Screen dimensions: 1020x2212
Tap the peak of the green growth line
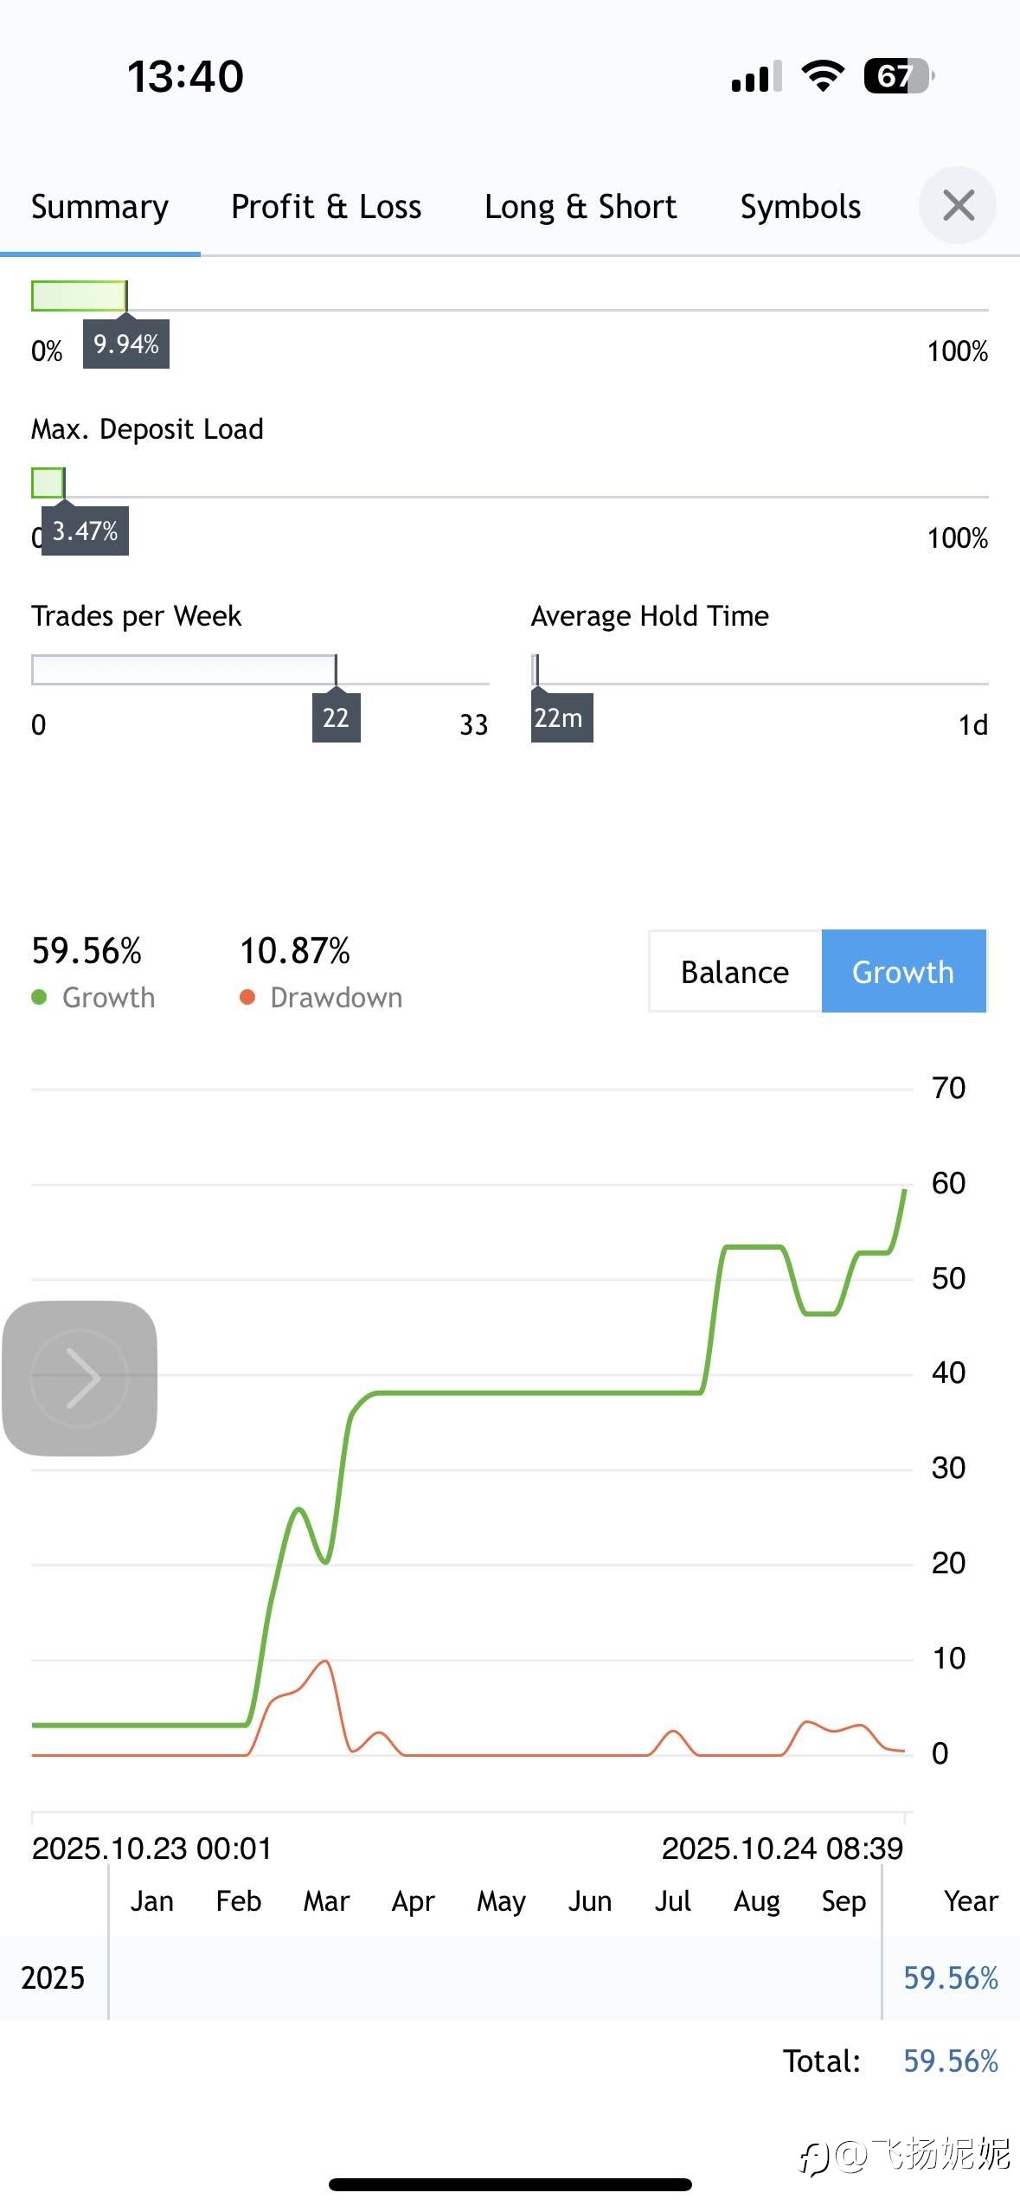(x=904, y=1192)
